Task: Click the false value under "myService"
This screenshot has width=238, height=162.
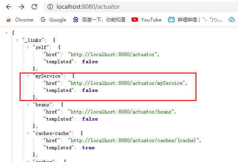Action: 90,90
